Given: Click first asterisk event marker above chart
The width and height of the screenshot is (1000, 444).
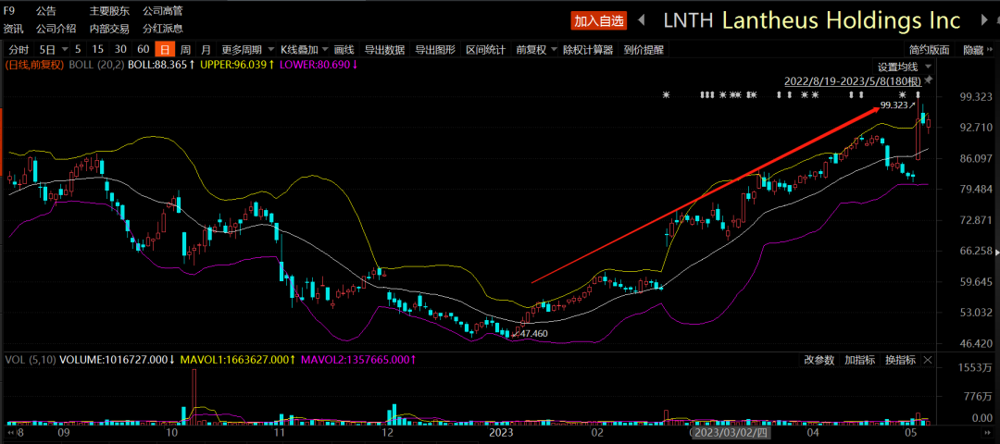Looking at the screenshot, I should [x=665, y=95].
